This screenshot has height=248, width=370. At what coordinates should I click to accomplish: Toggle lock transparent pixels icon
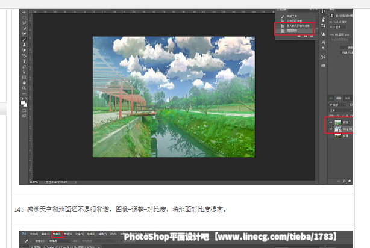[338, 116]
